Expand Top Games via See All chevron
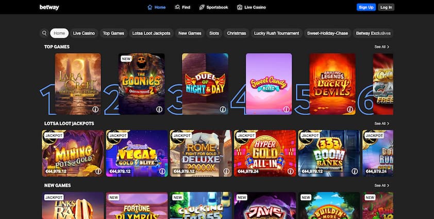Image resolution: width=434 pixels, height=219 pixels. coord(382,47)
